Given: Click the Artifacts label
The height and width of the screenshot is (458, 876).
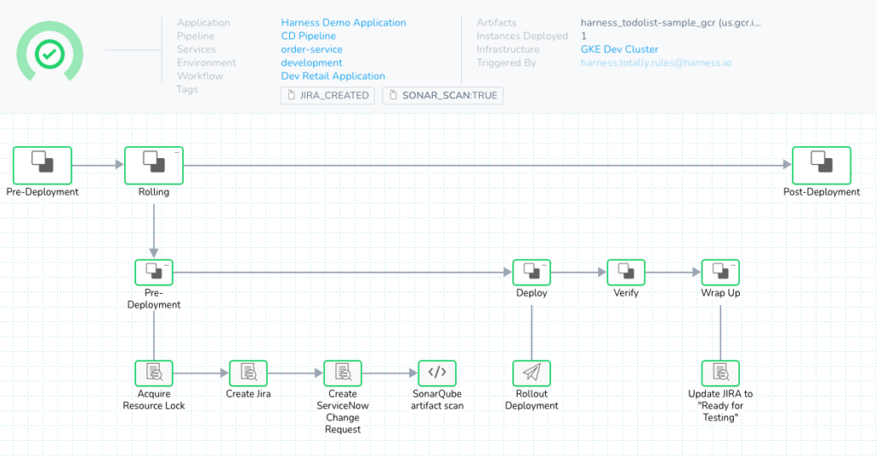Looking at the screenshot, I should [x=496, y=22].
